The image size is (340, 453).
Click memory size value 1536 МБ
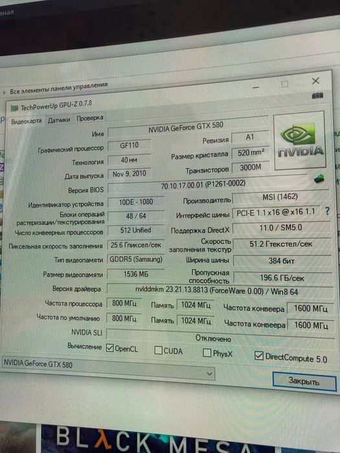(135, 274)
